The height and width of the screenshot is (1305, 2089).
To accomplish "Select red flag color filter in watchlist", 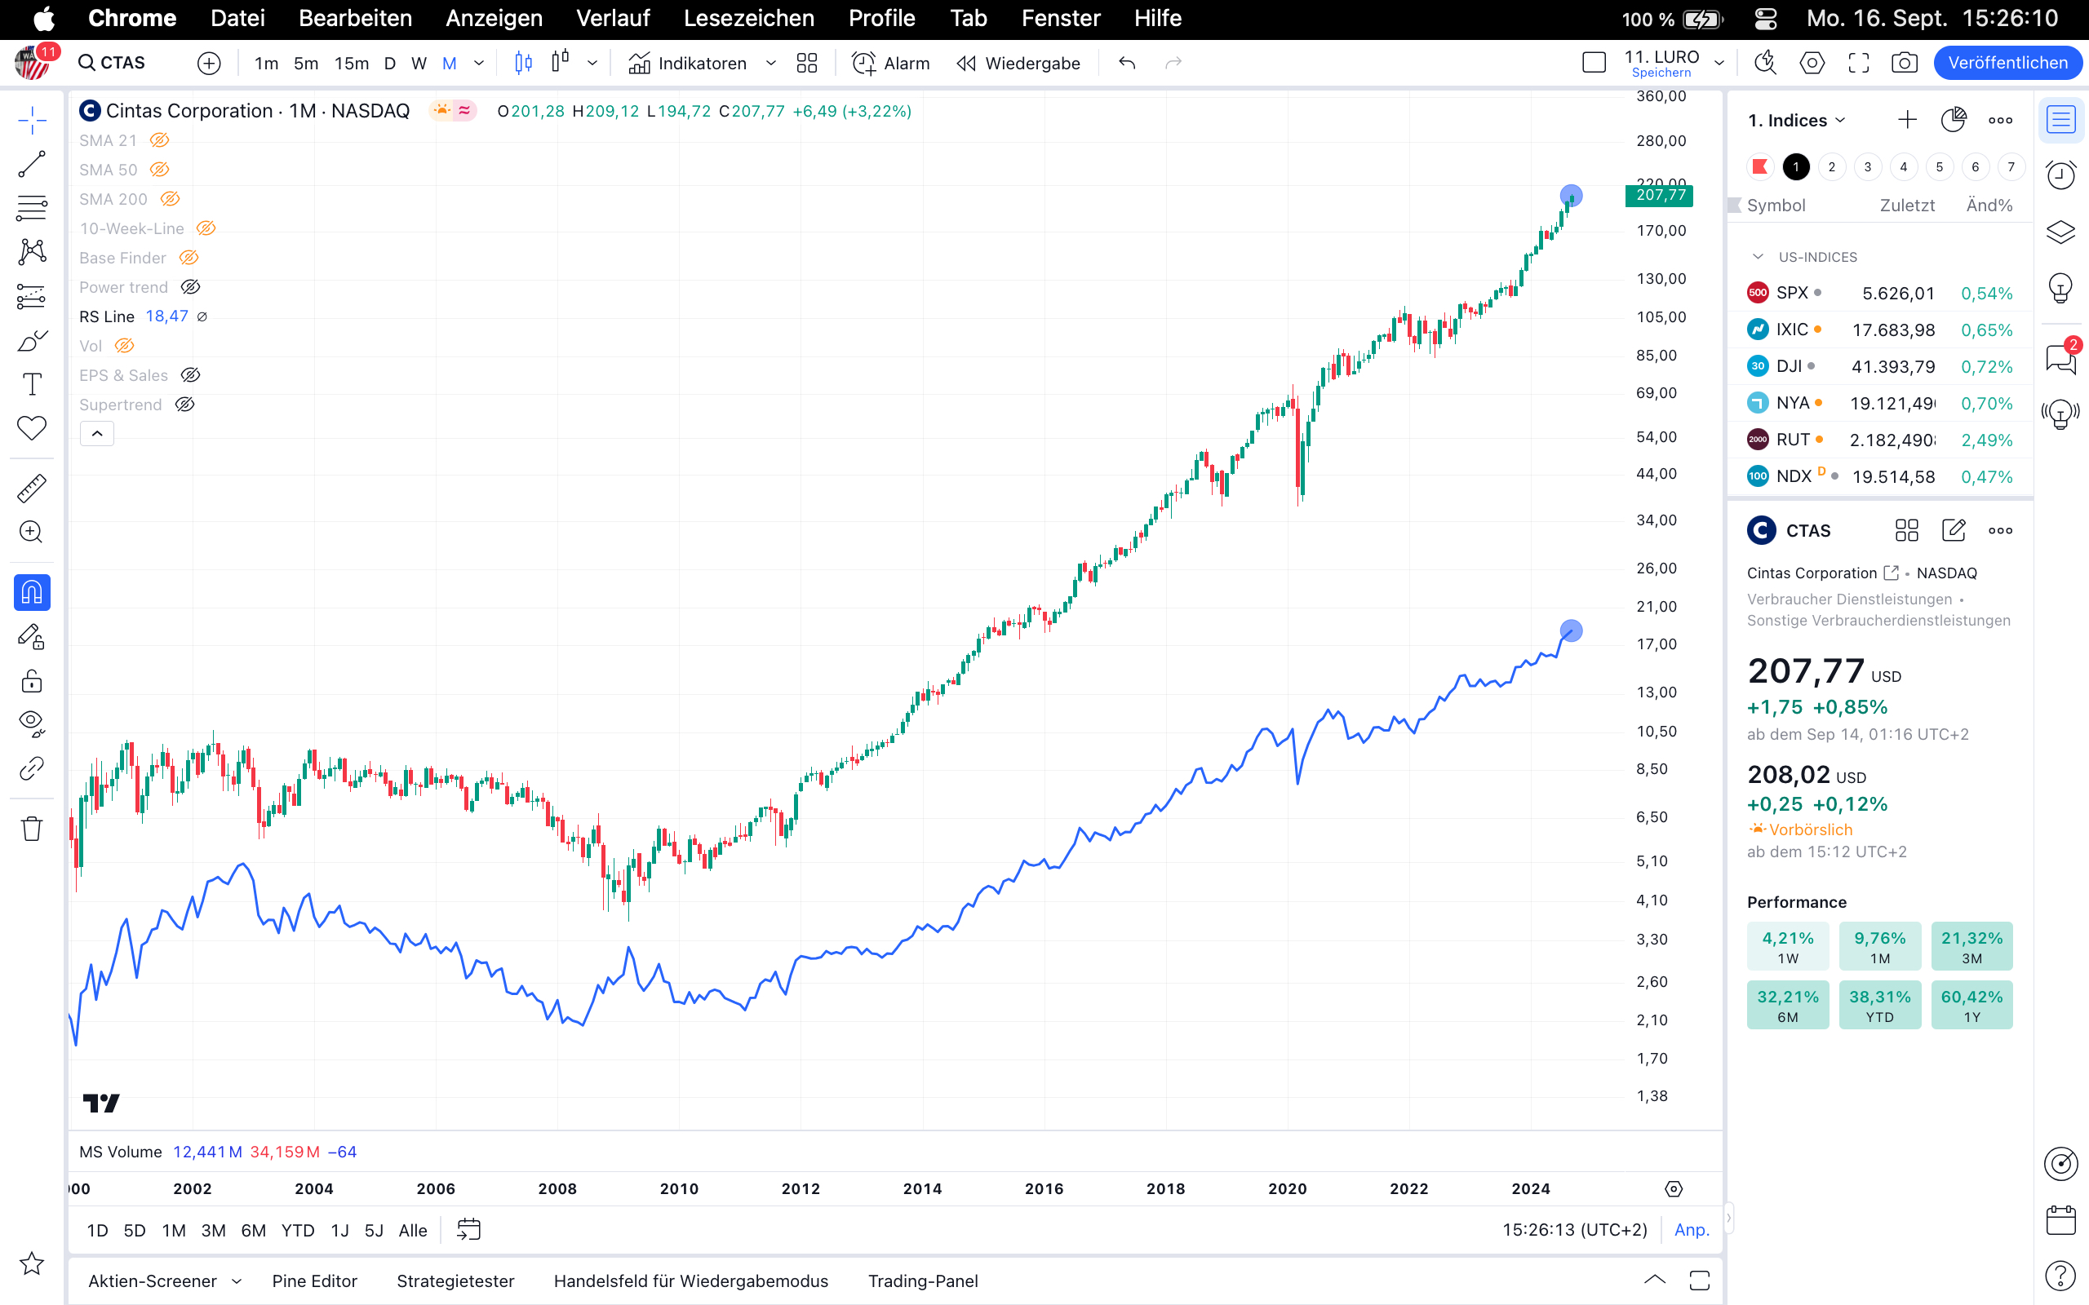I will [1759, 166].
